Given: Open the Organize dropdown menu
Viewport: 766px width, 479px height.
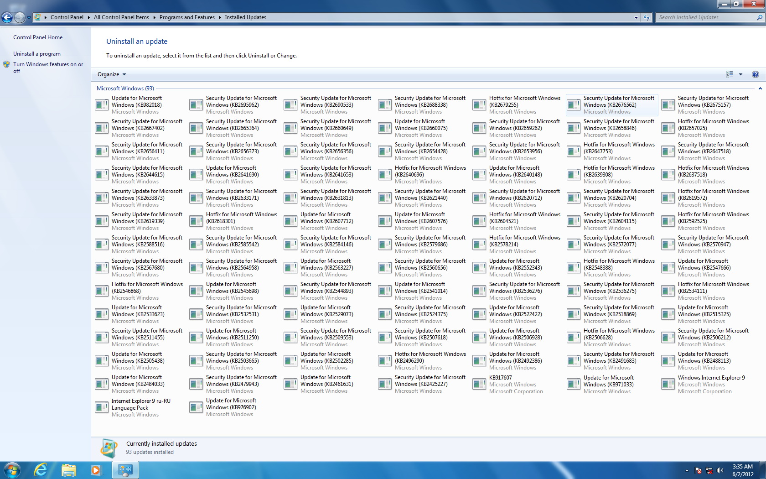Looking at the screenshot, I should [x=111, y=74].
